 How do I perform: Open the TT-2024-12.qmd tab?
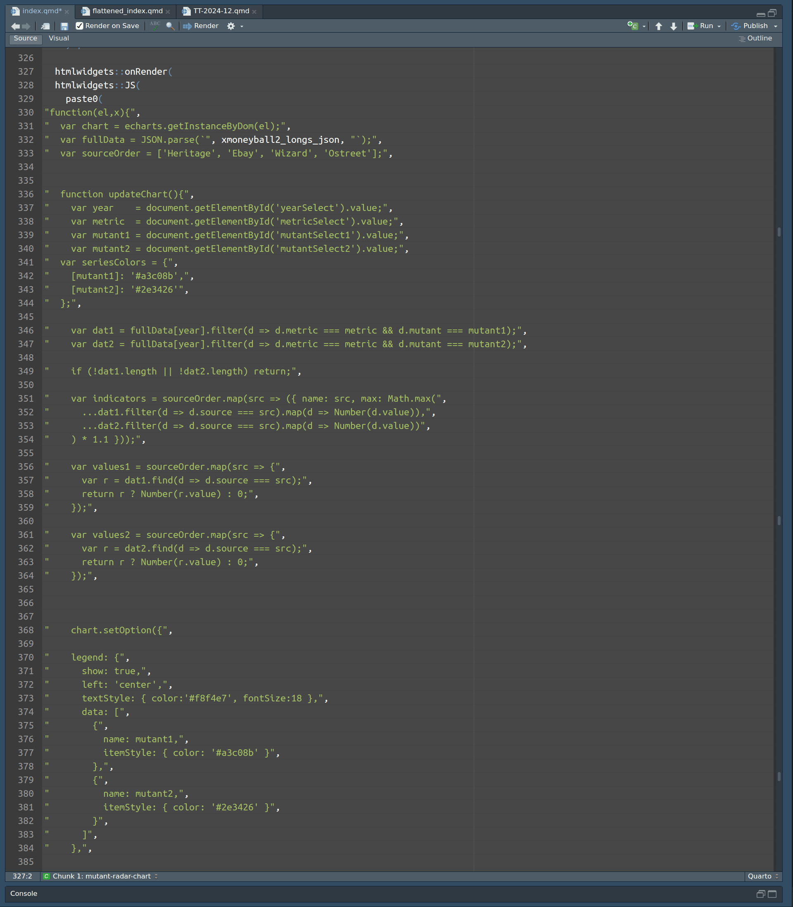(221, 11)
